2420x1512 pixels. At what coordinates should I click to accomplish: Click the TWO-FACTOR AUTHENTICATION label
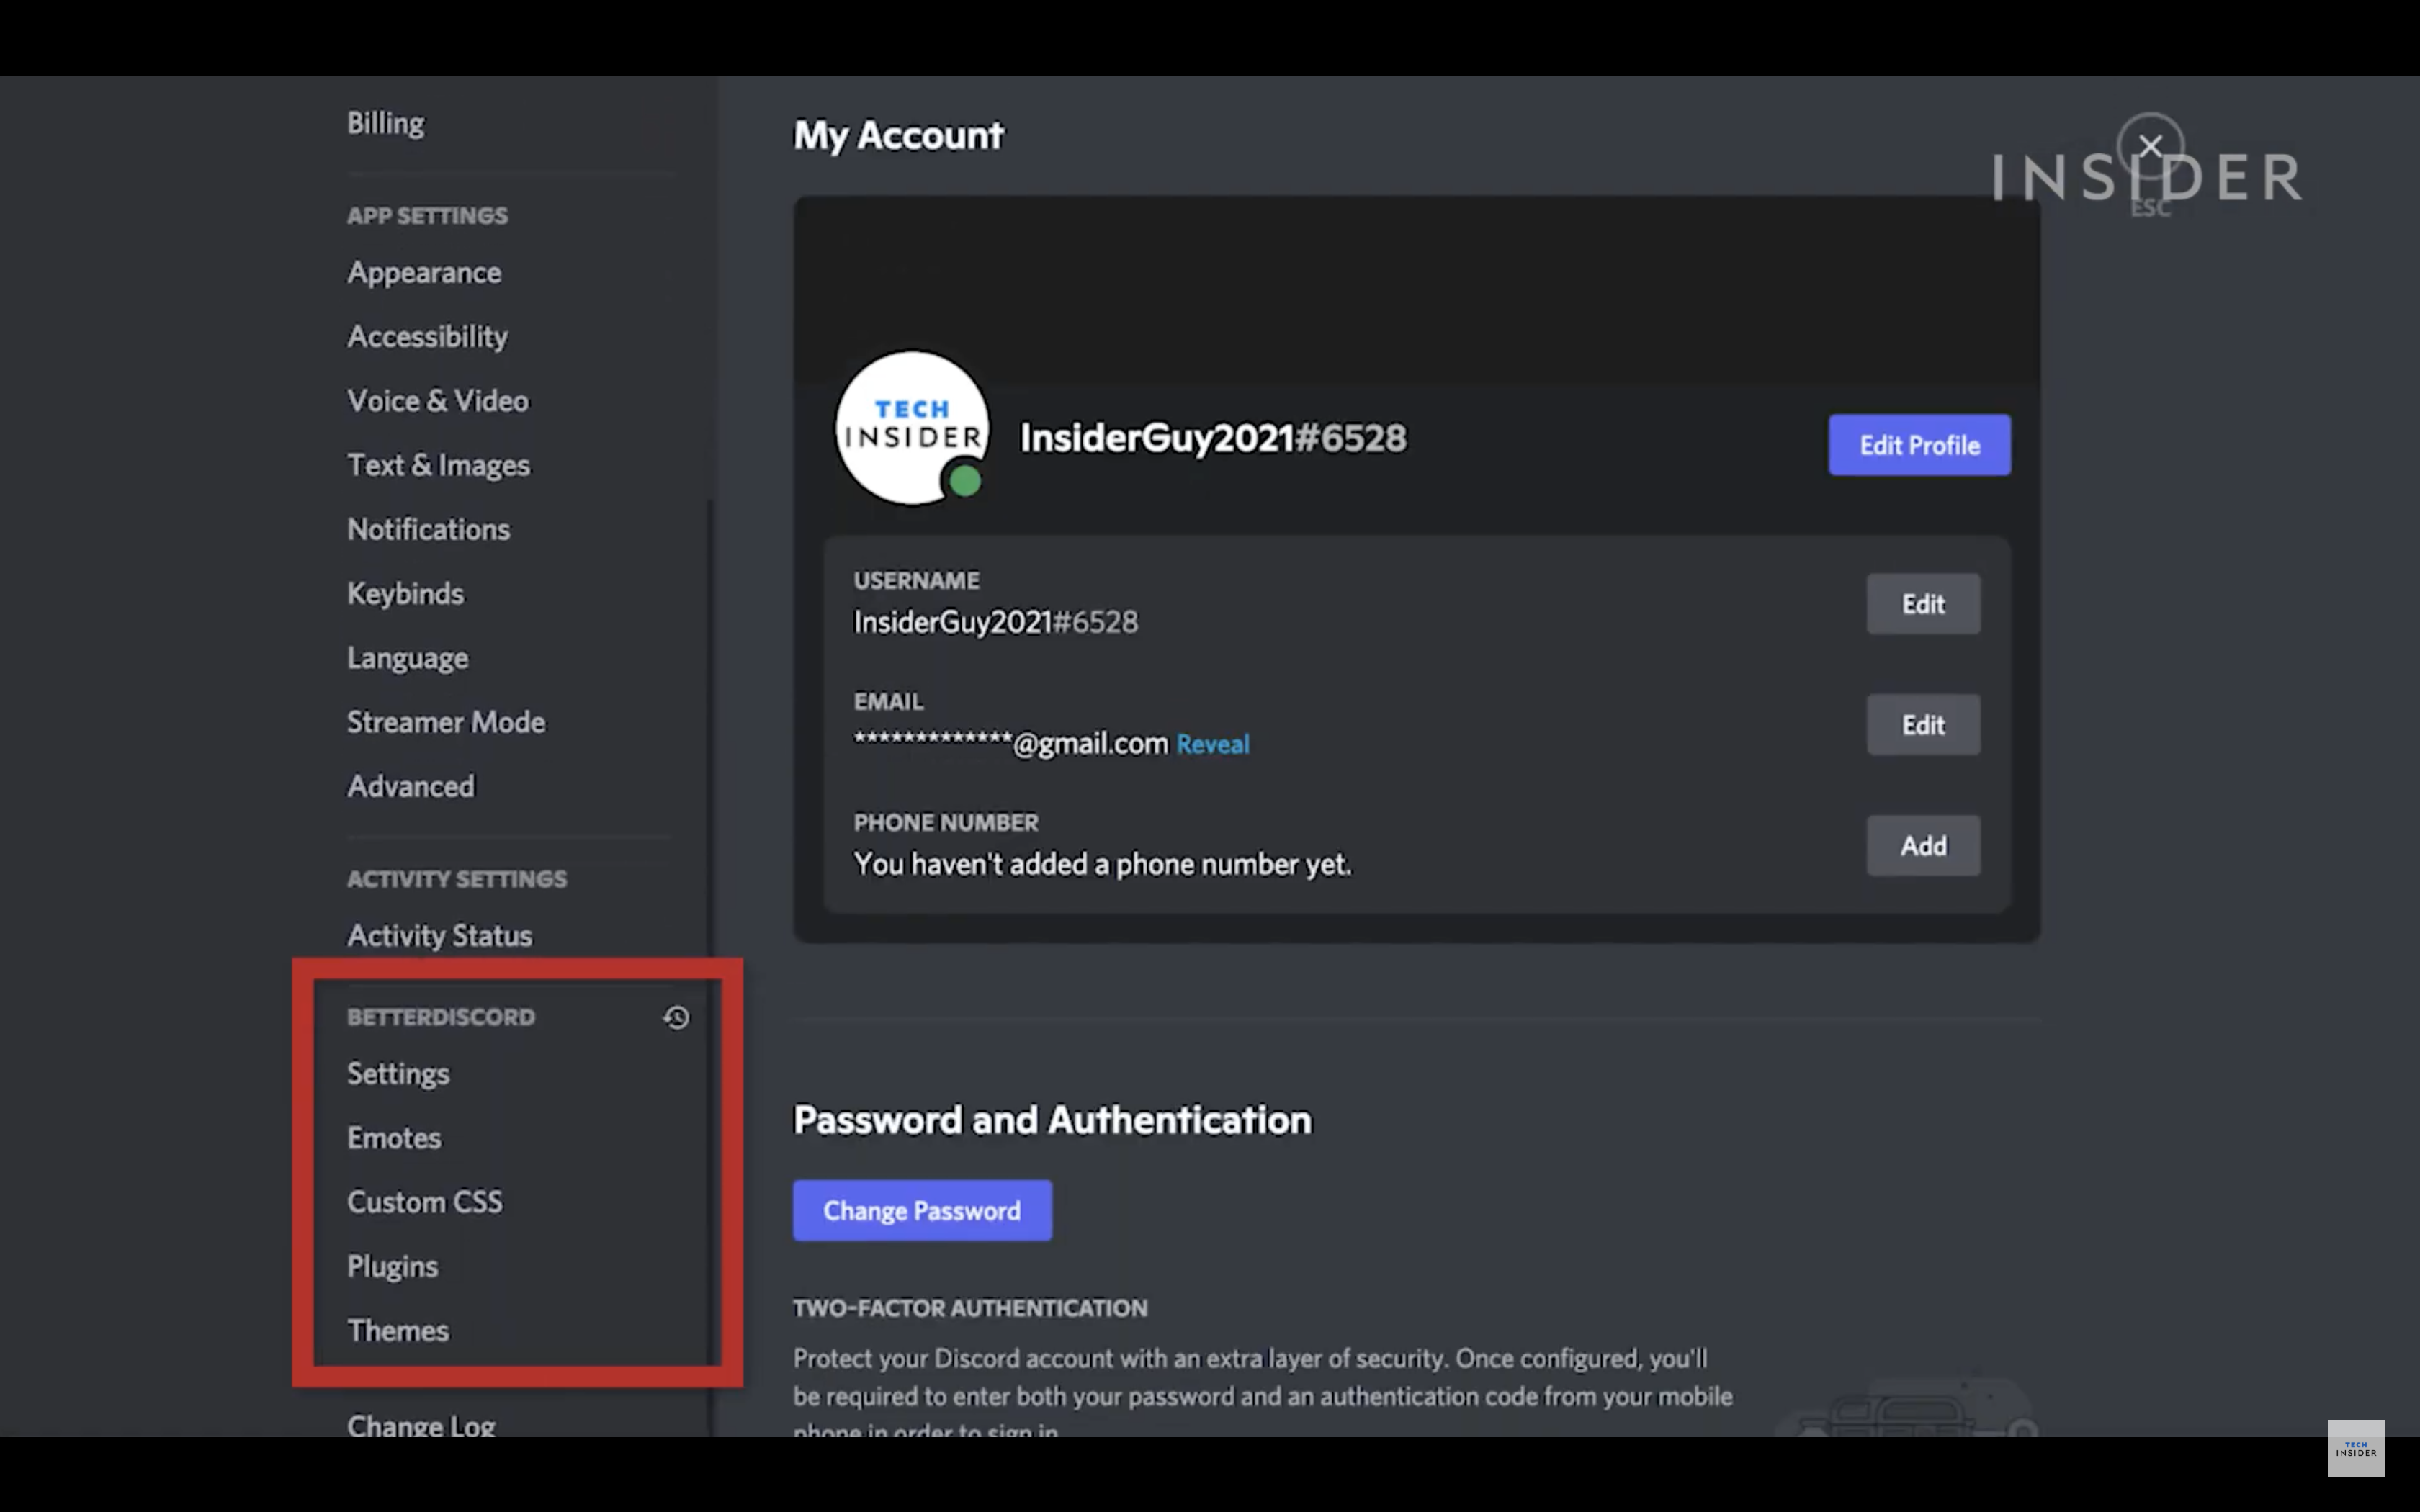click(x=970, y=1308)
